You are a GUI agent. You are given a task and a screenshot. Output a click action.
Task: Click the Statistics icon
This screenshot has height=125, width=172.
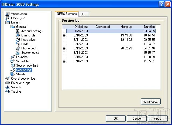(x=12, y=74)
